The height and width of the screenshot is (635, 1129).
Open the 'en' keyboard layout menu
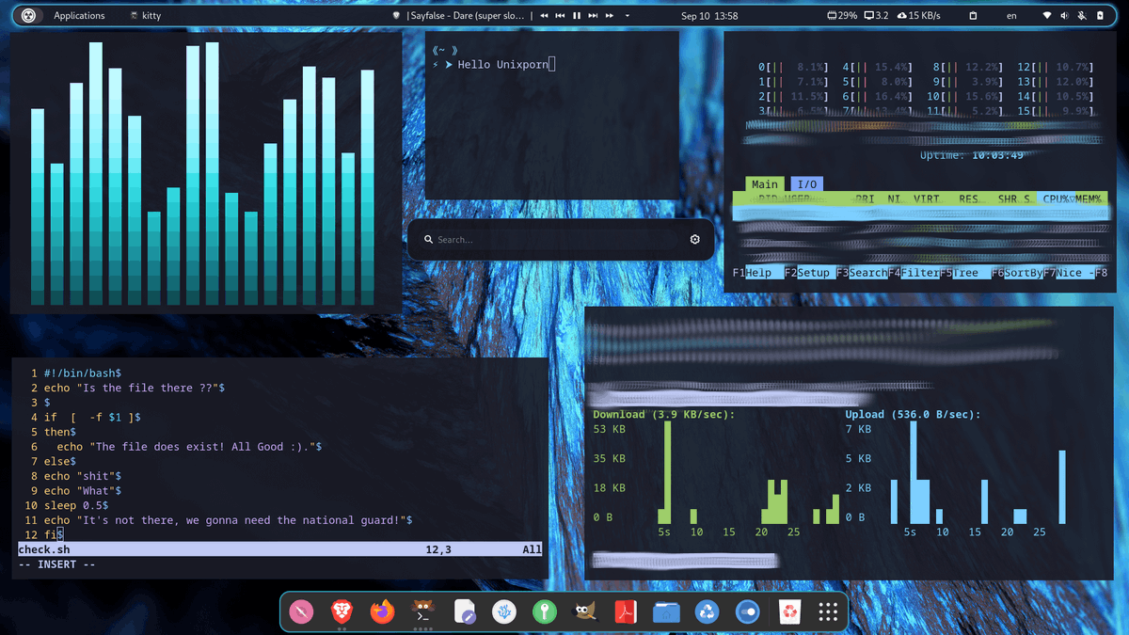pyautogui.click(x=1011, y=16)
